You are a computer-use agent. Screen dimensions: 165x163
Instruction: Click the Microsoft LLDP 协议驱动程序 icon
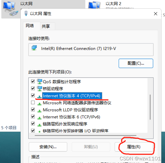[39, 110]
